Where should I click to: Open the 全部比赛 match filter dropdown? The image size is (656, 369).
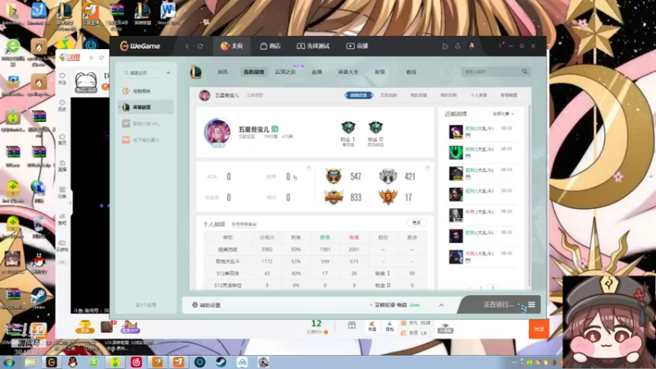point(503,114)
